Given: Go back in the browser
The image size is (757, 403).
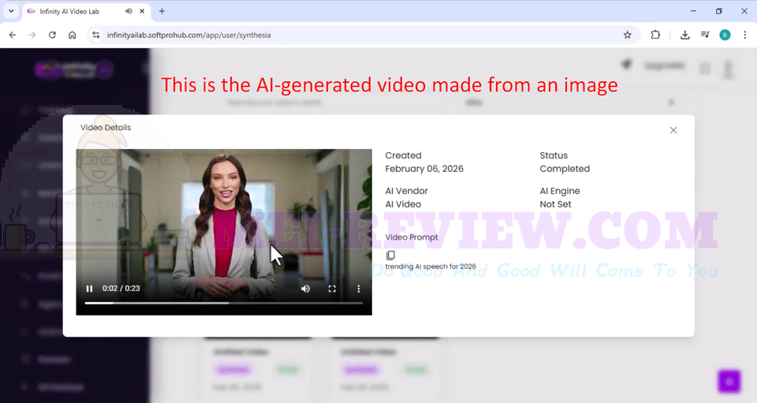Looking at the screenshot, I should [x=13, y=35].
